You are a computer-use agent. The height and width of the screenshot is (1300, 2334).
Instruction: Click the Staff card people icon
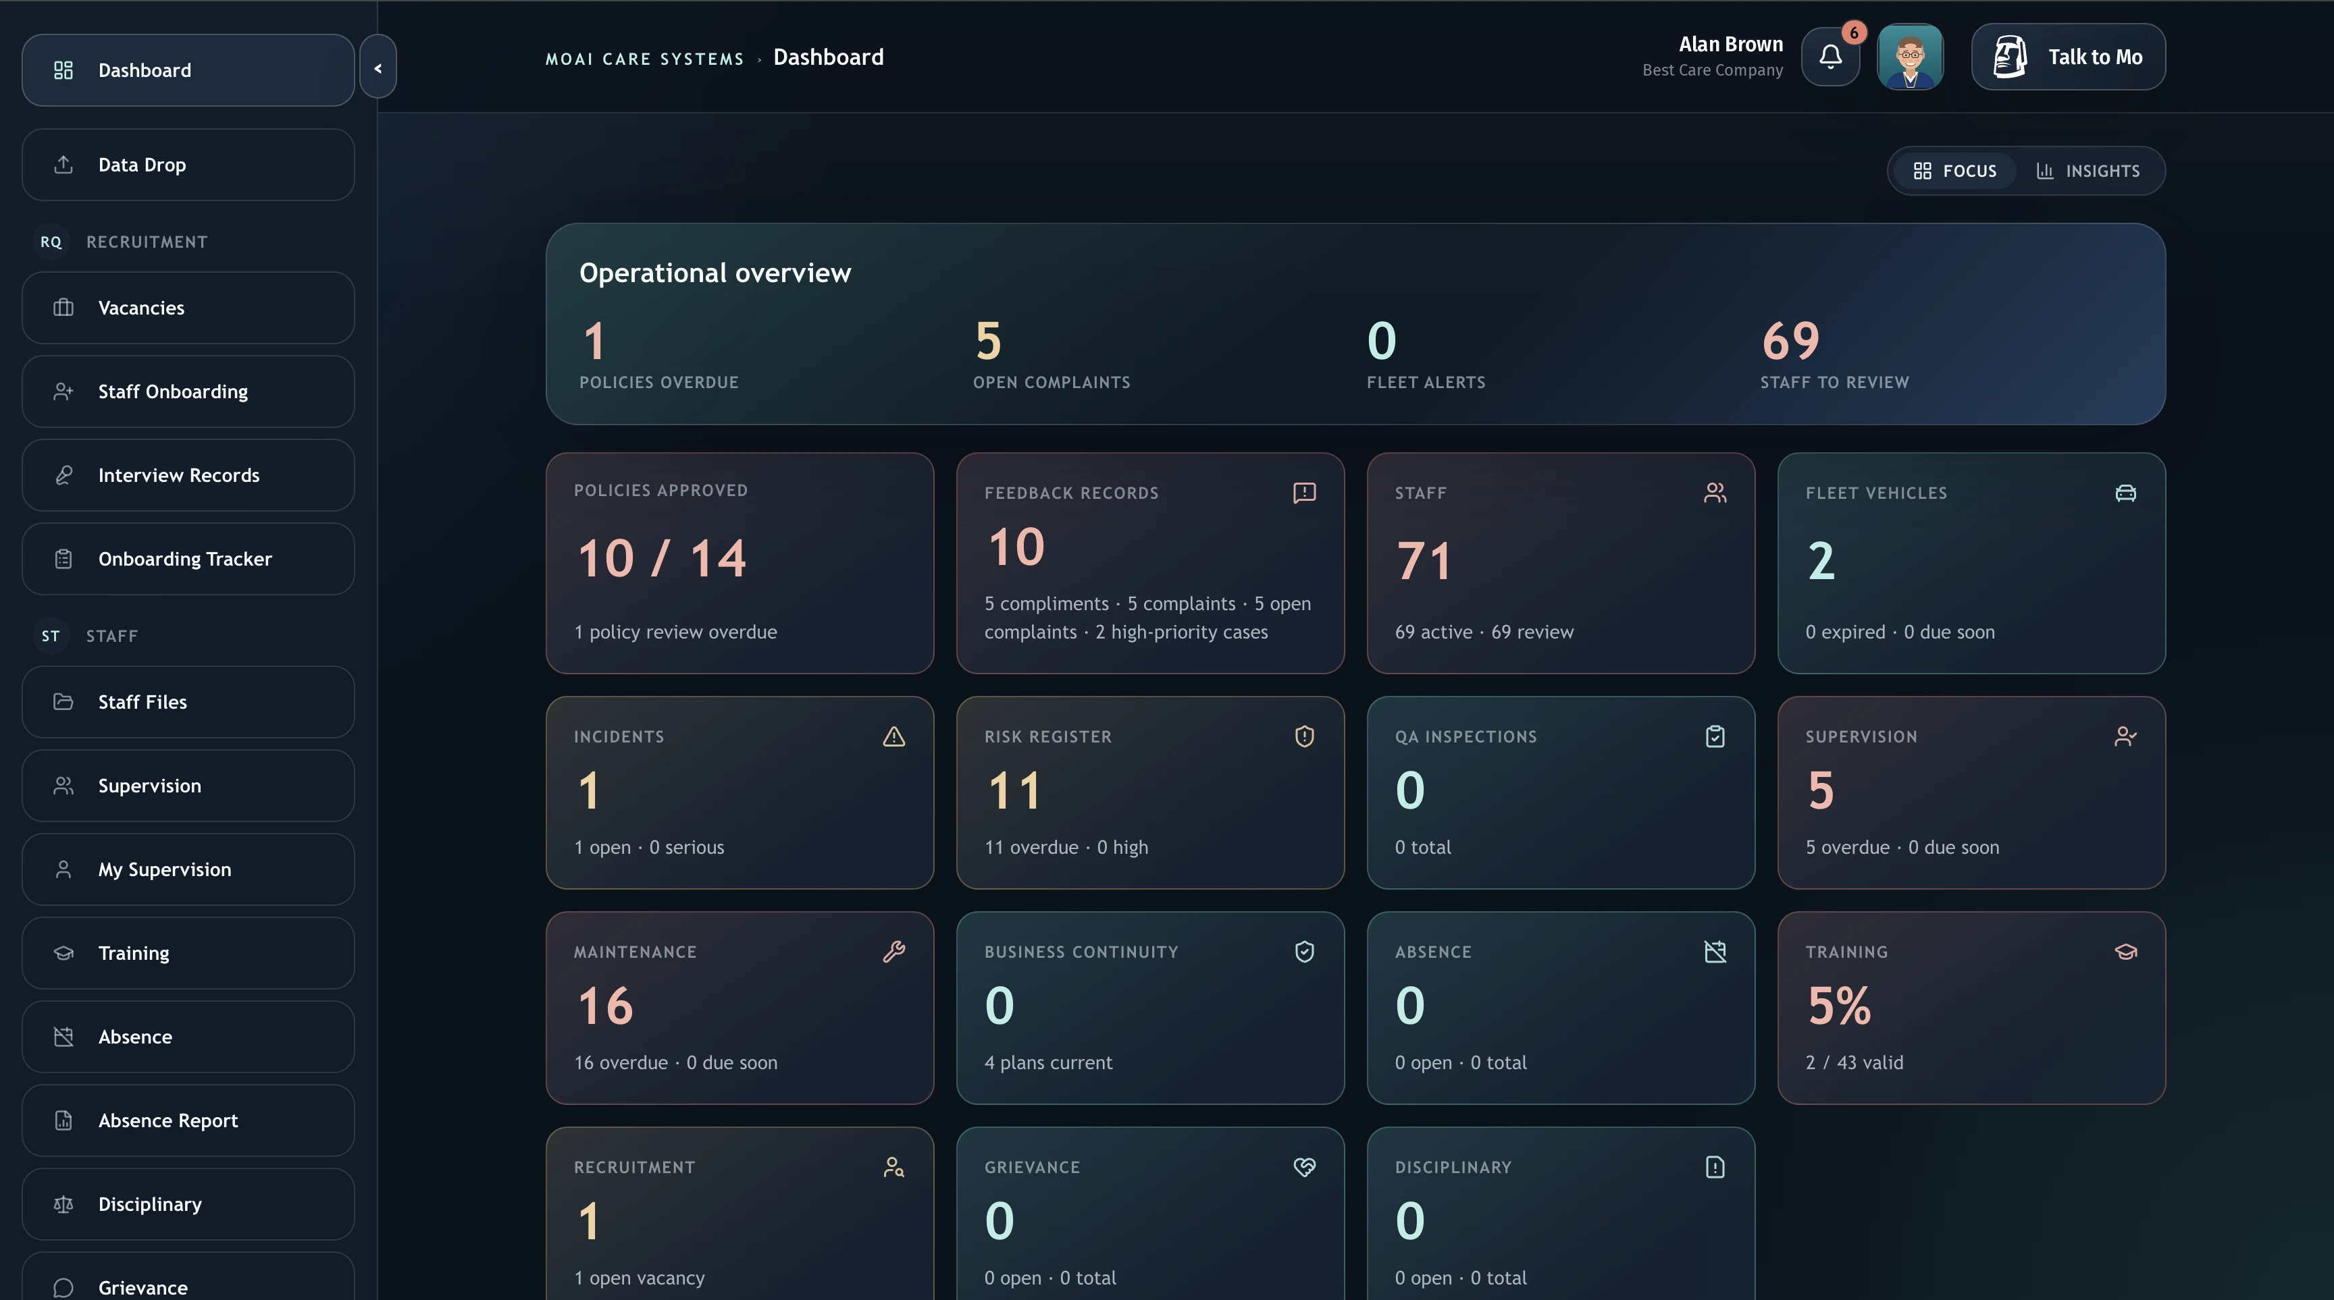[1715, 493]
